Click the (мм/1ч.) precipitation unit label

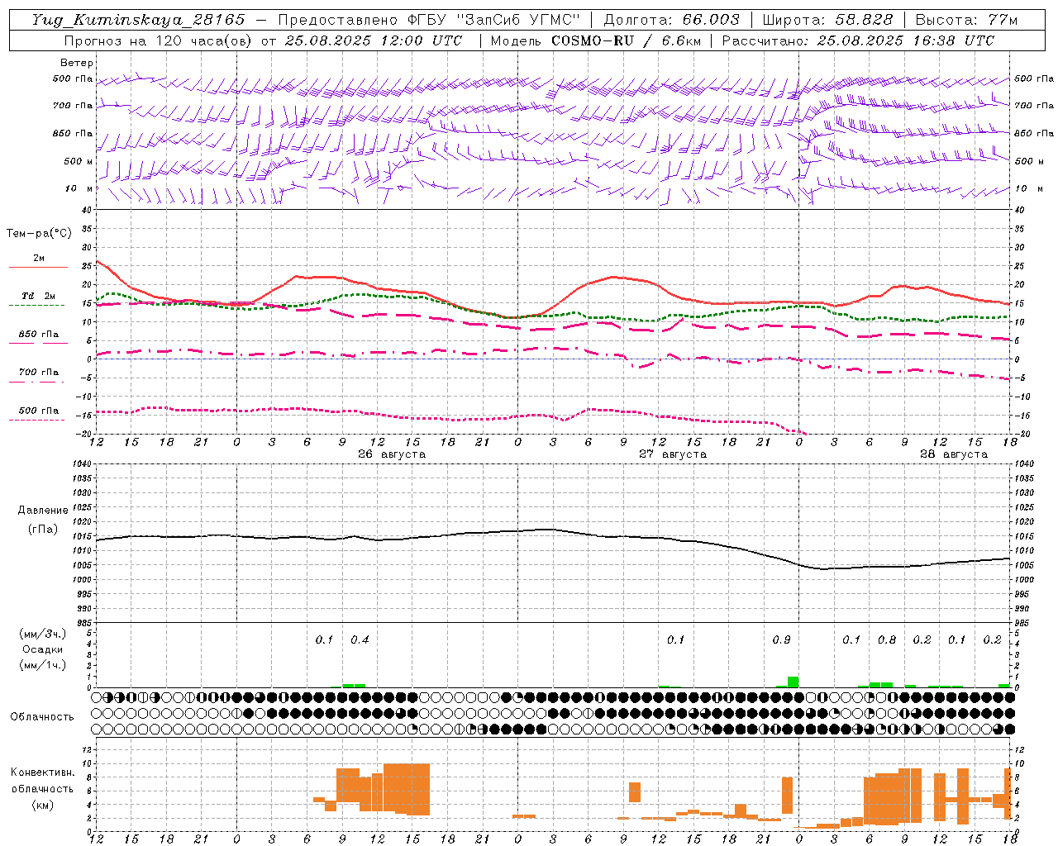42,665
